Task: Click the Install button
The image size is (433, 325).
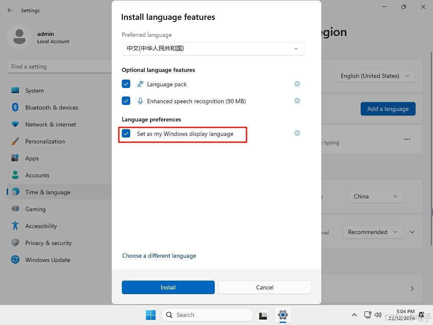Action: [x=168, y=287]
